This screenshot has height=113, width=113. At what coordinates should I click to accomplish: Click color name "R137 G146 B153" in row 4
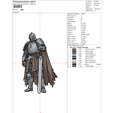pyautogui.click(x=90, y=55)
